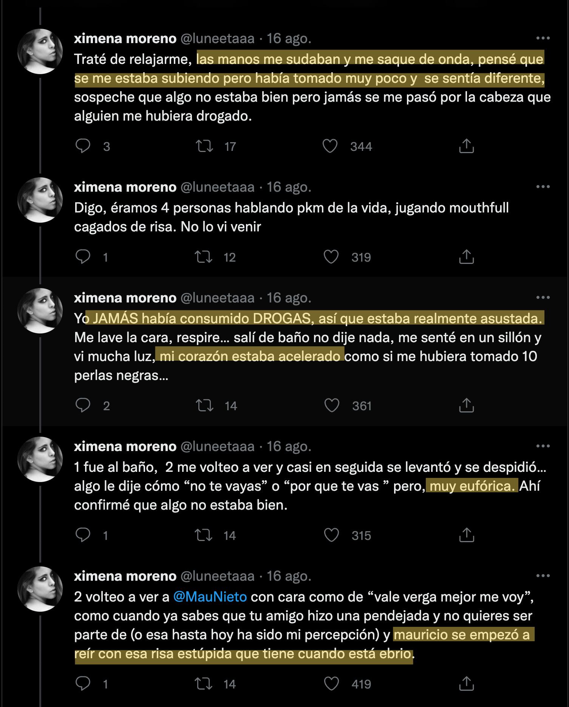Open more options on the first tweet
The image size is (569, 707).
click(543, 38)
